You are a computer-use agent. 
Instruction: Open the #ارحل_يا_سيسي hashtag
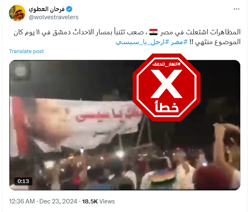coord(142,42)
